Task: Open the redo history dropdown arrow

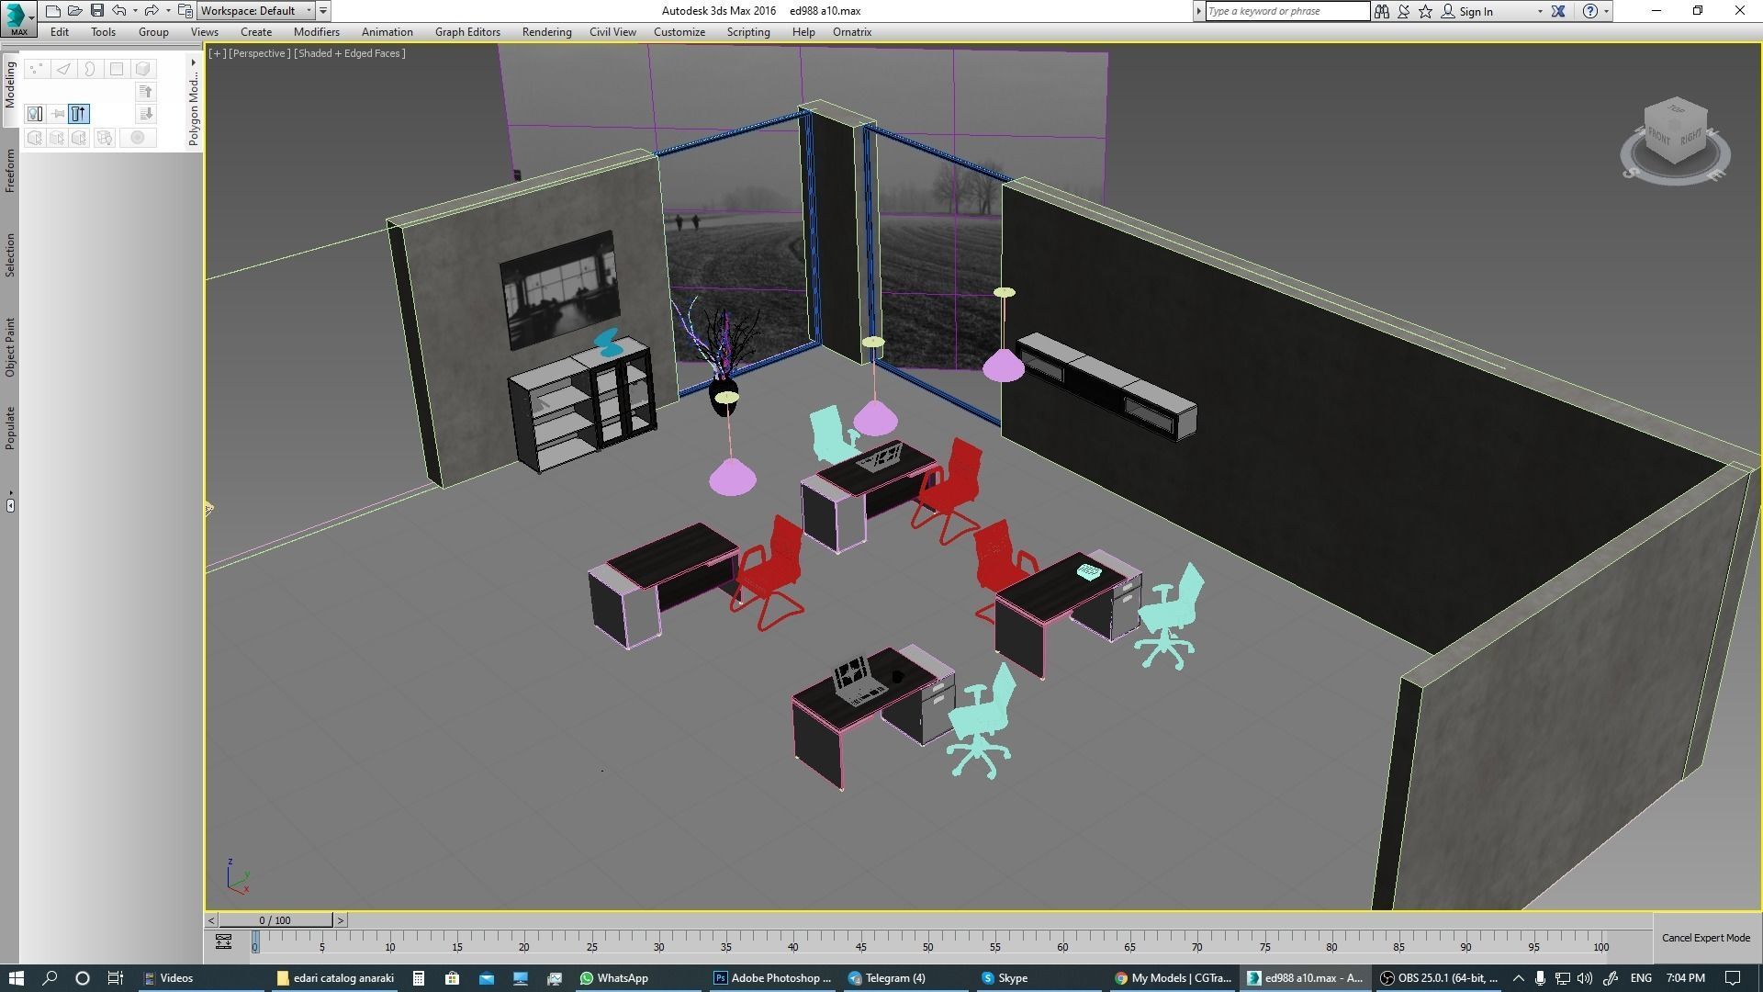Action: pos(167,11)
